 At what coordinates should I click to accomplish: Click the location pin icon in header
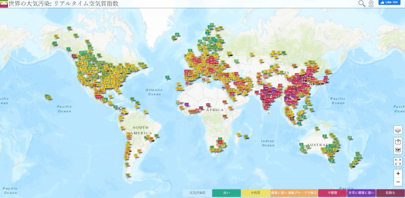[371, 4]
